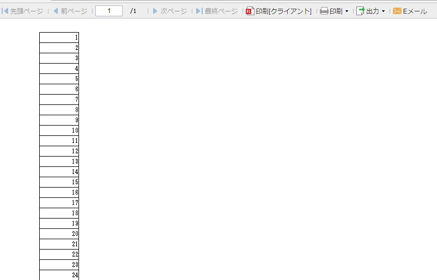Open the 印刷 dropdown arrow

pyautogui.click(x=347, y=11)
